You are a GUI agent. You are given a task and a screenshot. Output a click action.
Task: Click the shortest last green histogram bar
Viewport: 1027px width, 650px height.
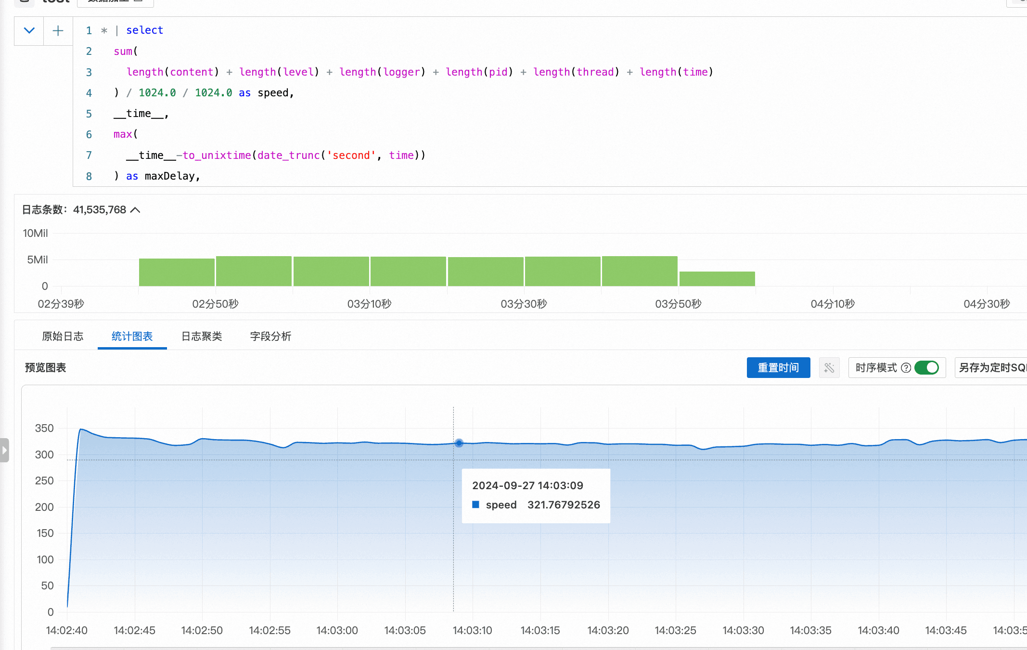(x=717, y=279)
